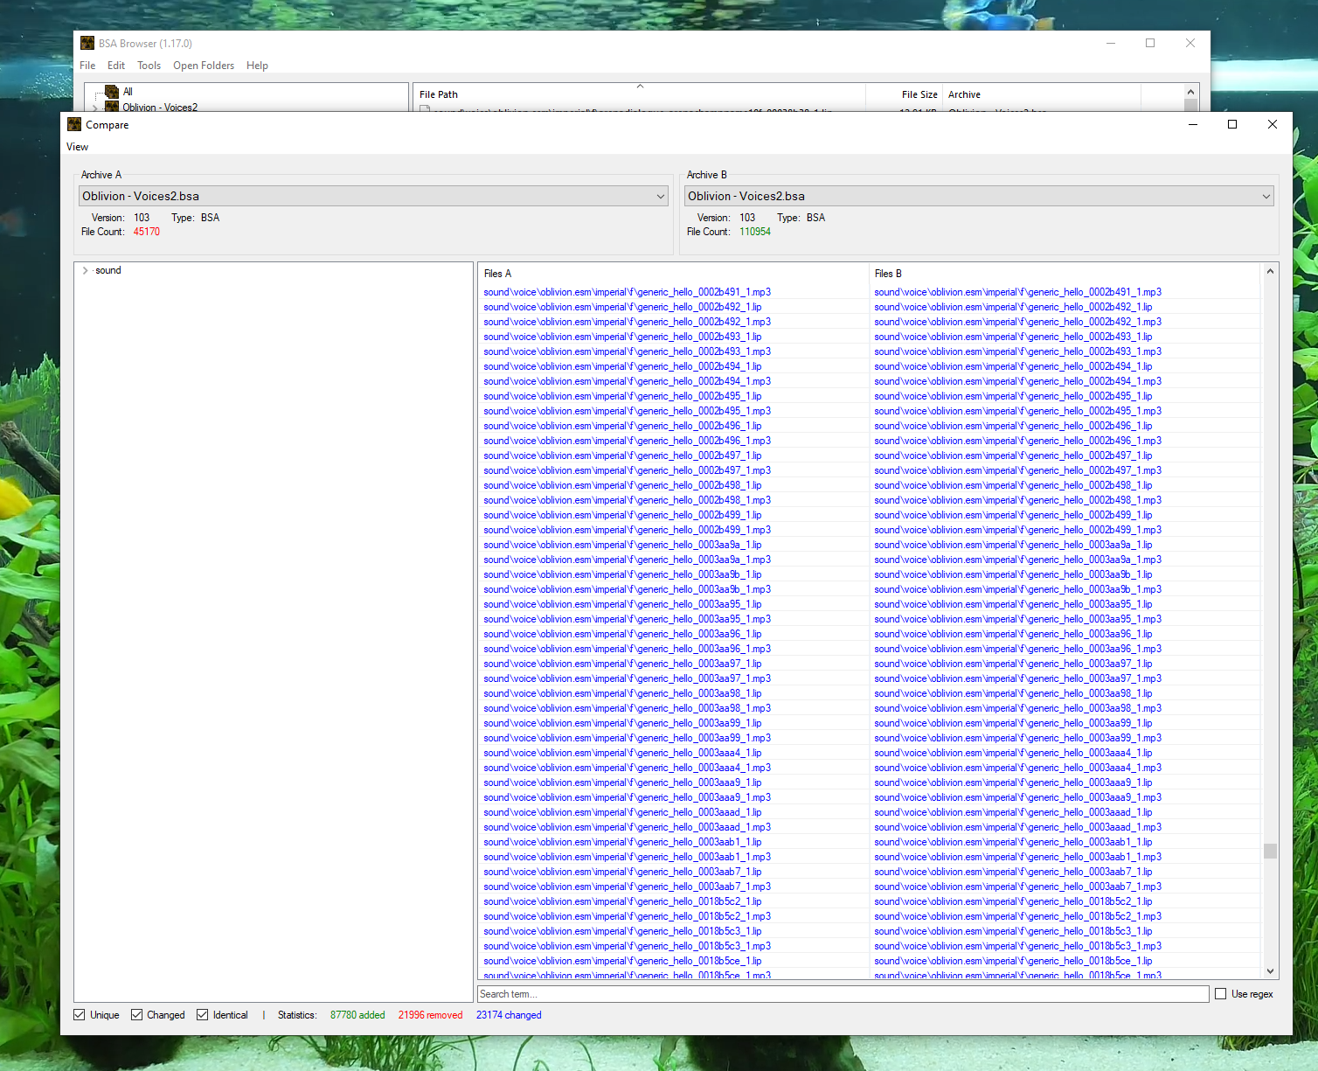Screen dimensions: 1318x1071
Task: Click Archive B file count 110954
Action: pos(755,232)
